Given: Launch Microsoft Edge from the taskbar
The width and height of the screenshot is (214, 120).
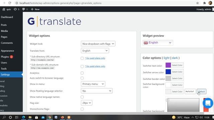Looking at the screenshot, I should tap(24, 117).
